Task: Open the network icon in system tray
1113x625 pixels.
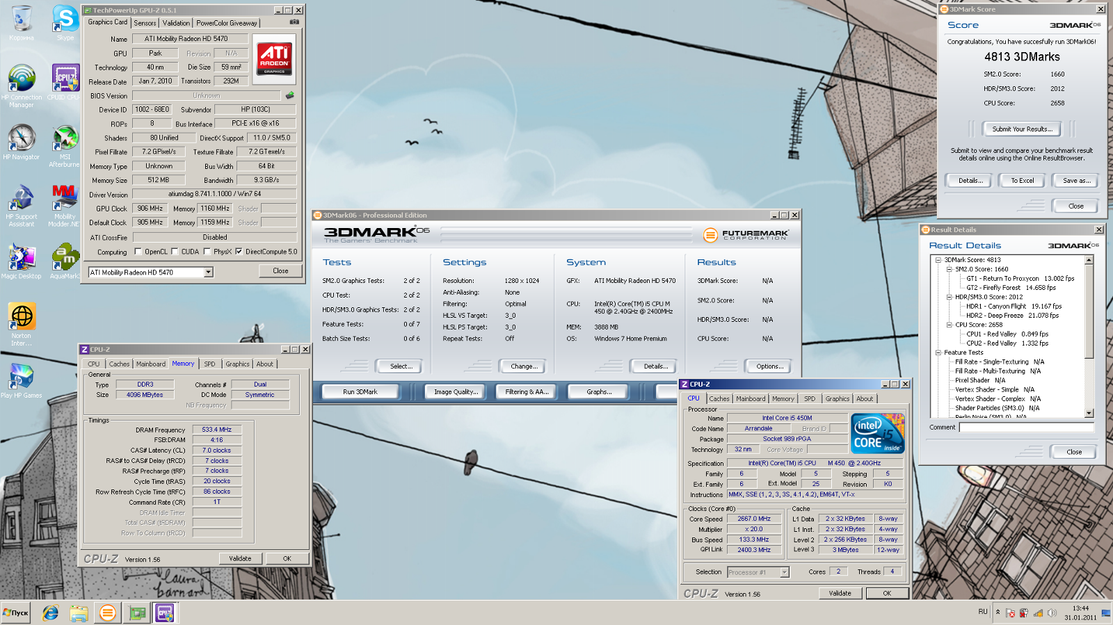Action: coord(1038,612)
